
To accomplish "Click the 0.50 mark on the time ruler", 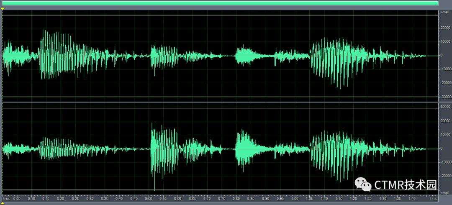I will coord(149,199).
